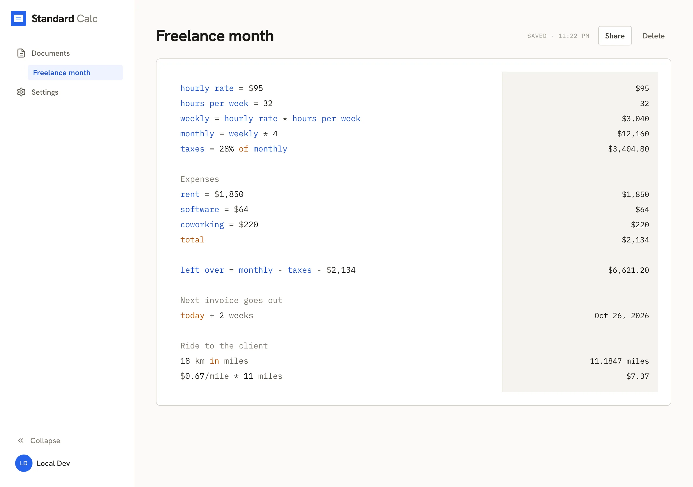693x487 pixels.
Task: Click the Documents file icon in the sidebar
Action: tap(21, 53)
